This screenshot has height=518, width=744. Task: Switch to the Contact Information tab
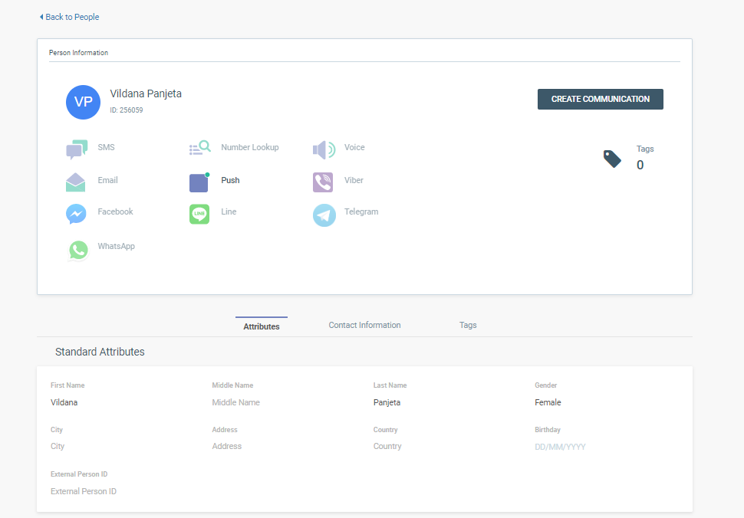coord(364,326)
